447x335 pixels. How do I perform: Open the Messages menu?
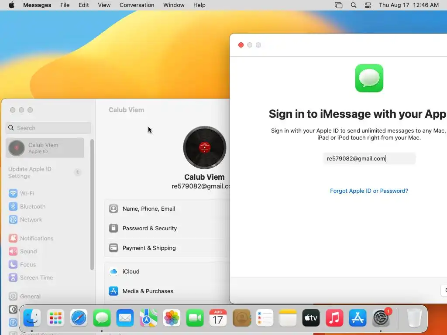(x=37, y=5)
